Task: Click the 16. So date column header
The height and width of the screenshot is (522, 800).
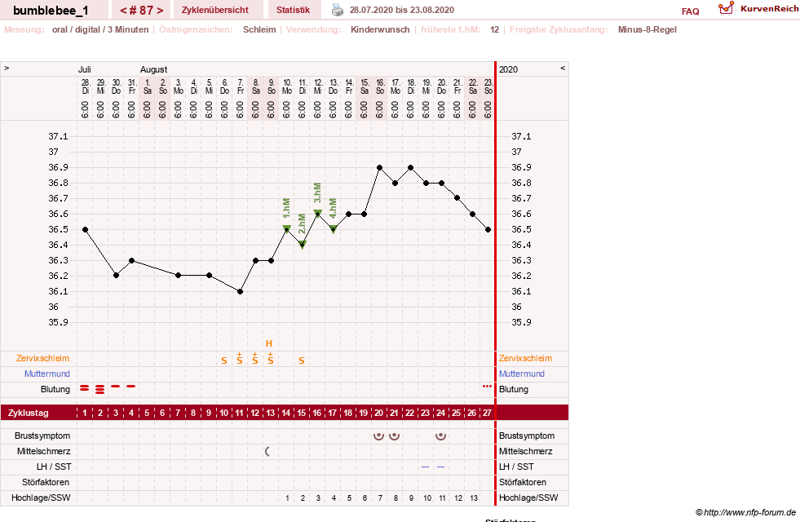Action: coord(379,86)
